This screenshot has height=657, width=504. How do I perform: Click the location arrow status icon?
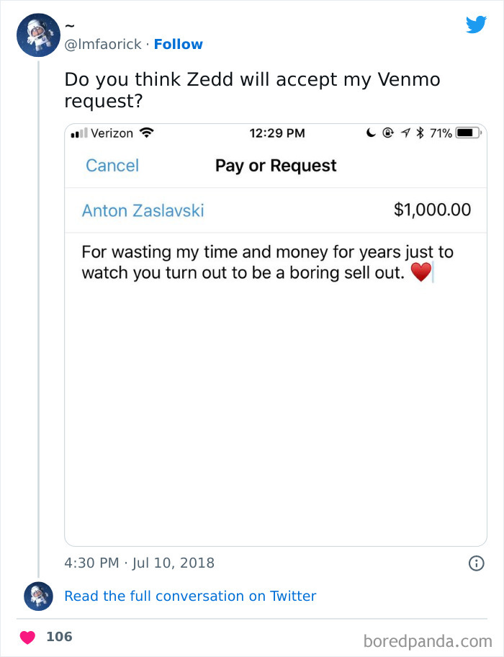(406, 133)
